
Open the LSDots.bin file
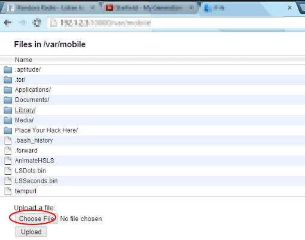click(x=30, y=171)
